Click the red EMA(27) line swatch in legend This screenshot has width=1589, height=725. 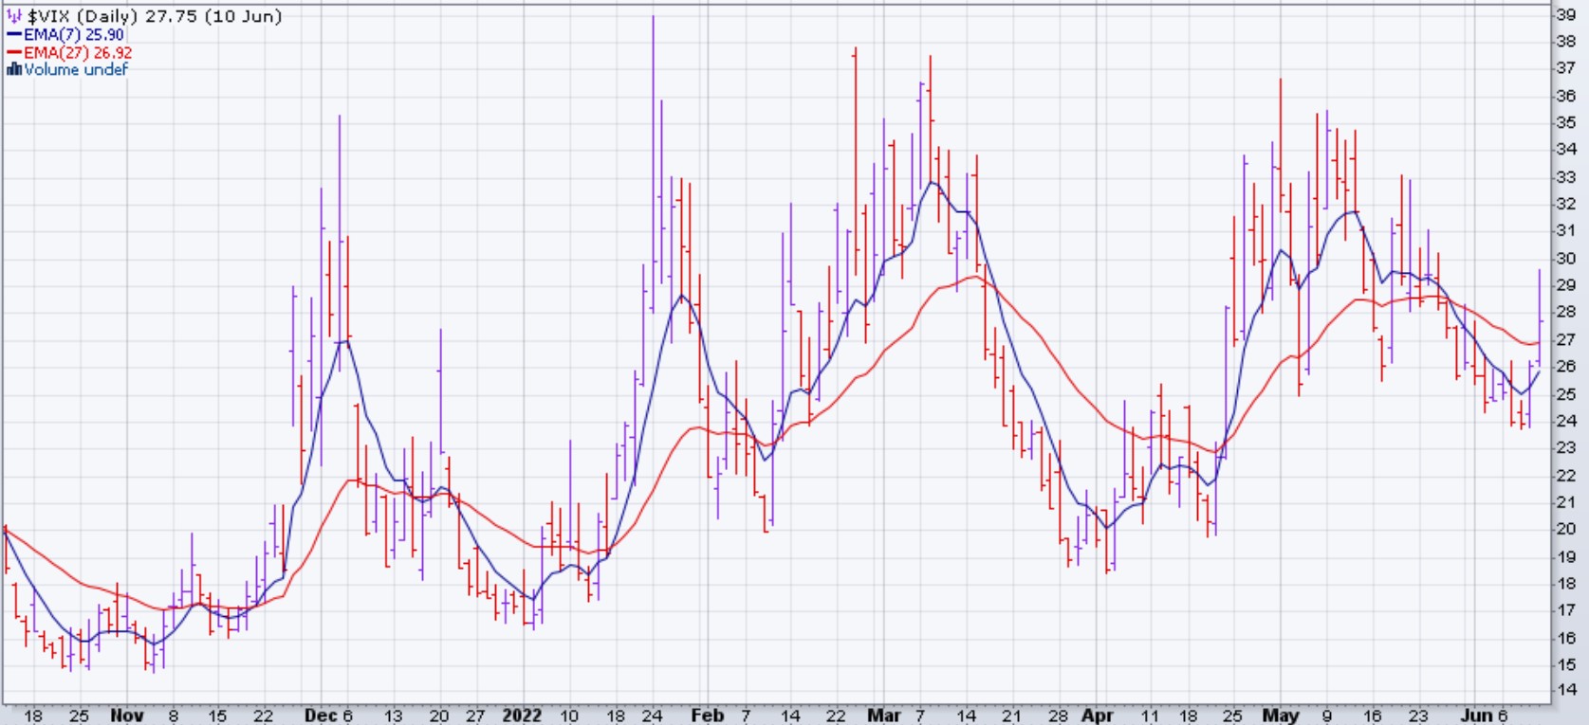14,53
